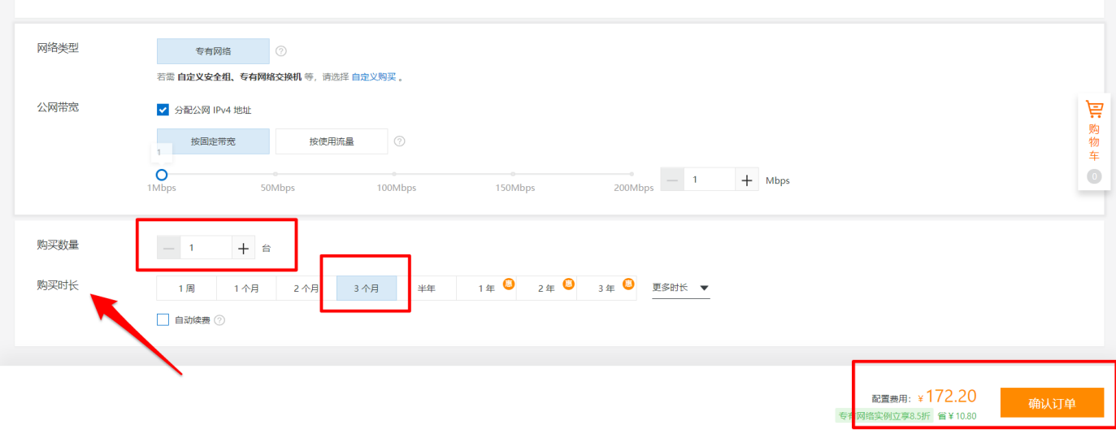The image size is (1116, 434).
Task: Increase bandwidth with the Mbps plus button
Action: (x=747, y=180)
